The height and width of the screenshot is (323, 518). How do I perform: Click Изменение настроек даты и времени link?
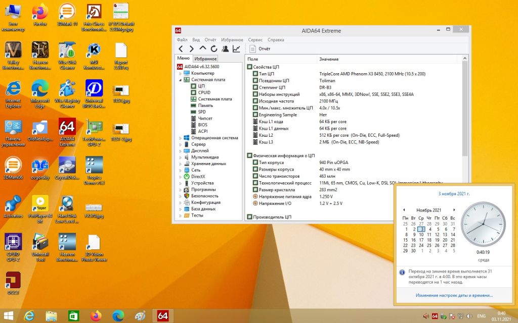[454, 295]
